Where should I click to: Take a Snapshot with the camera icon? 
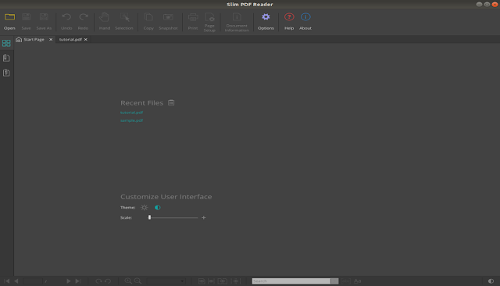click(x=168, y=17)
